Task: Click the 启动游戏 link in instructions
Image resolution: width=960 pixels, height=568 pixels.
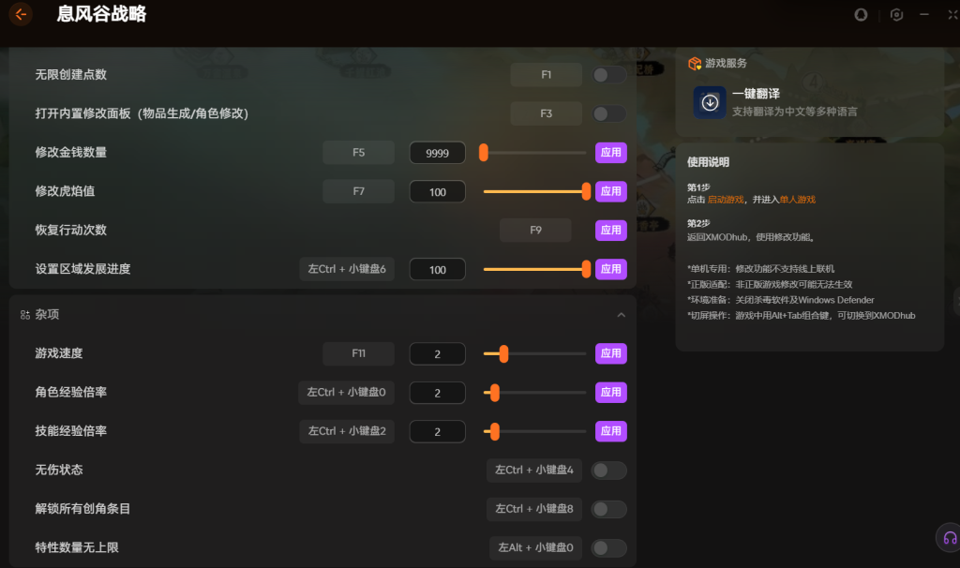Action: 726,200
